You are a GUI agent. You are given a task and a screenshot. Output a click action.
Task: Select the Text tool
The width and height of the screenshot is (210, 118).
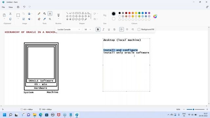[x=50, y=14]
